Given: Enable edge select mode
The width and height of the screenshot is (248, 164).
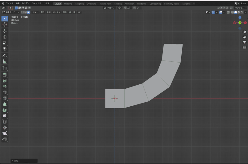Looking at the screenshot, I should click(25, 12).
